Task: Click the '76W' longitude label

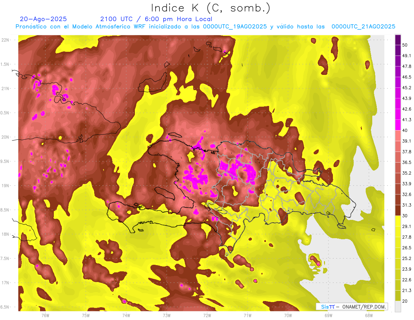Action: [45, 315]
